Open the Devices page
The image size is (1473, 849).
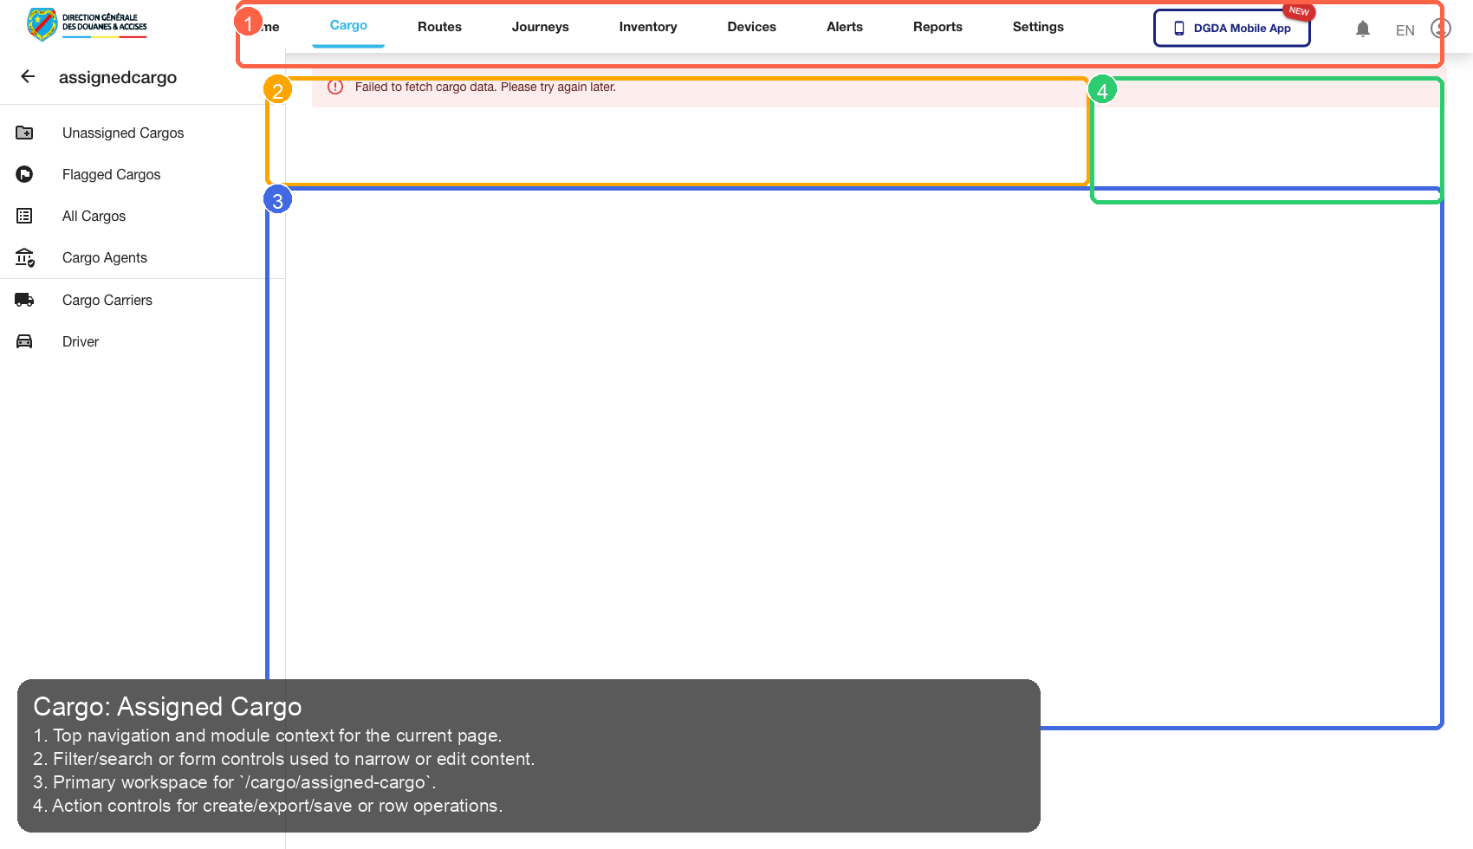tap(751, 26)
